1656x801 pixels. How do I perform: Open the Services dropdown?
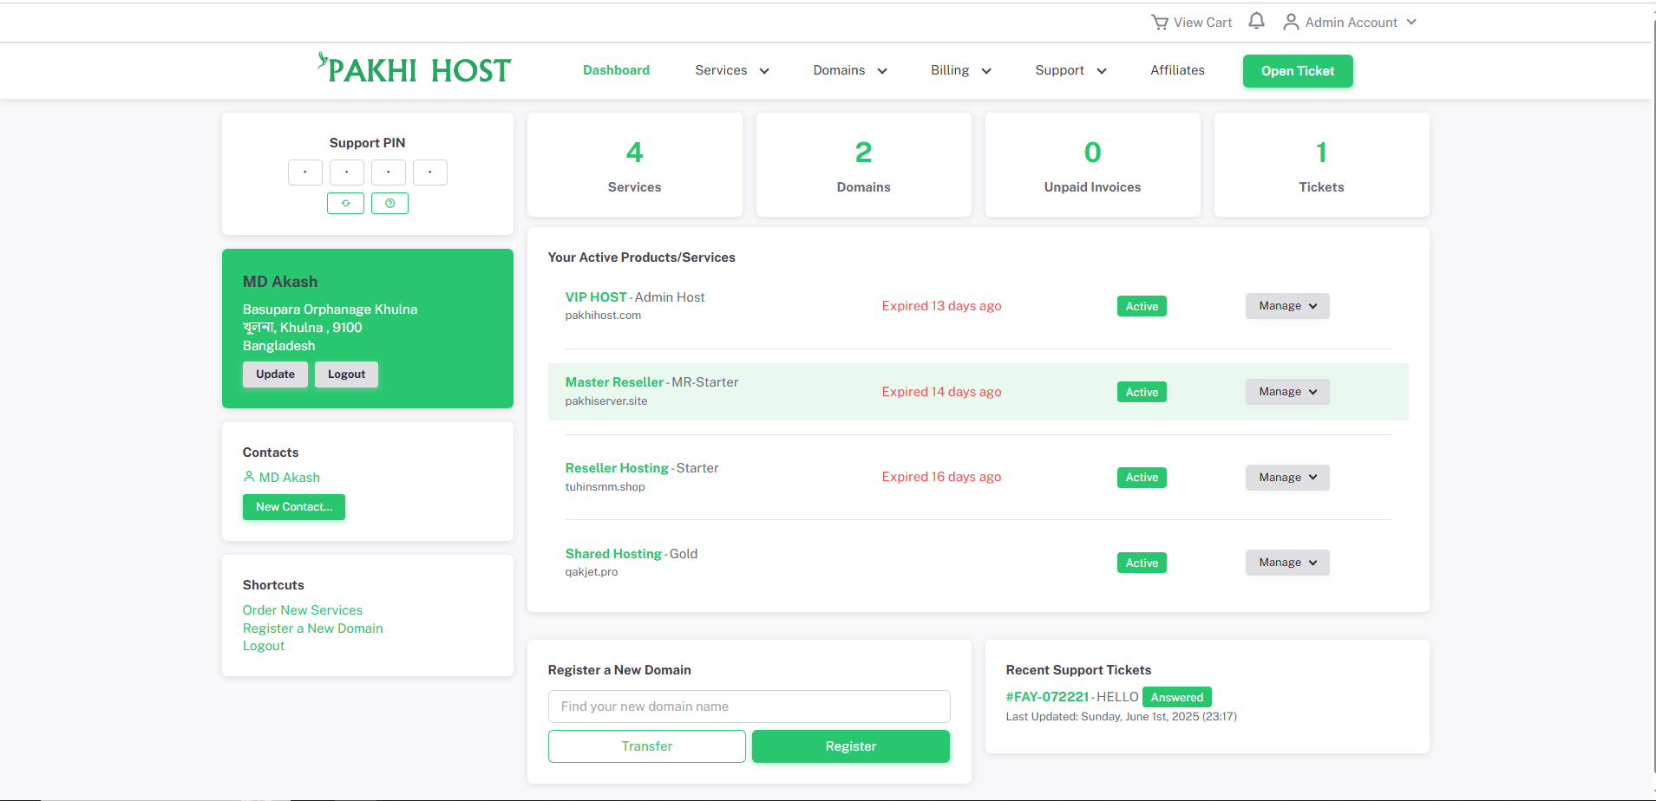click(x=730, y=70)
